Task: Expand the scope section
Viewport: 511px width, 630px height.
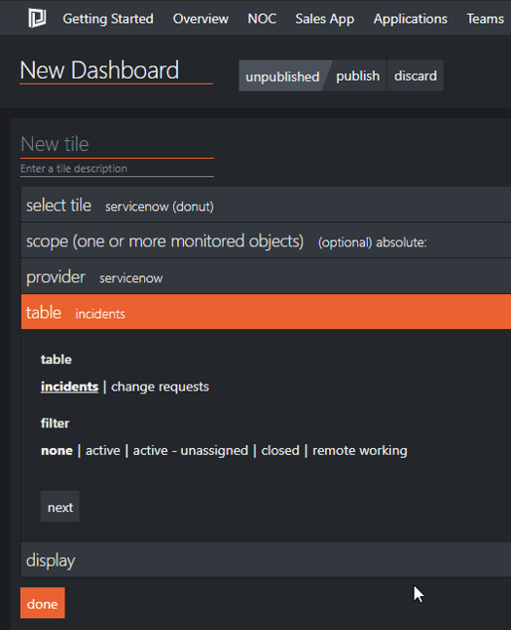Action: (266, 241)
